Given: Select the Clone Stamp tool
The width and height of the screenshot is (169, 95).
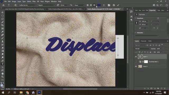Looking at the screenshot, I should (2, 41).
